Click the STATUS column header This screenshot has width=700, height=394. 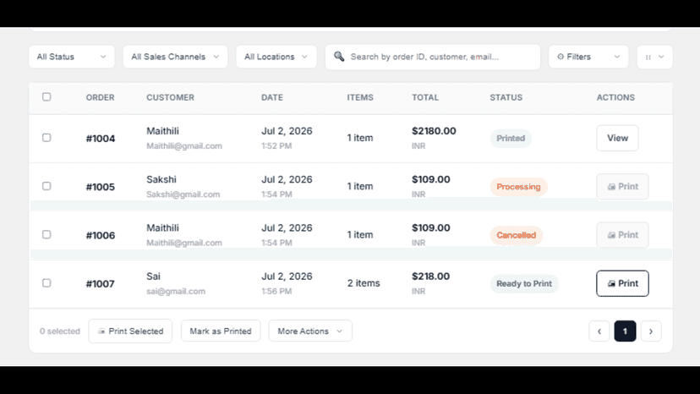click(x=506, y=97)
